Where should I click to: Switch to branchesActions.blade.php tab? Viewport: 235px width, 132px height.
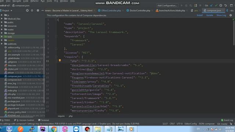pos(172,11)
